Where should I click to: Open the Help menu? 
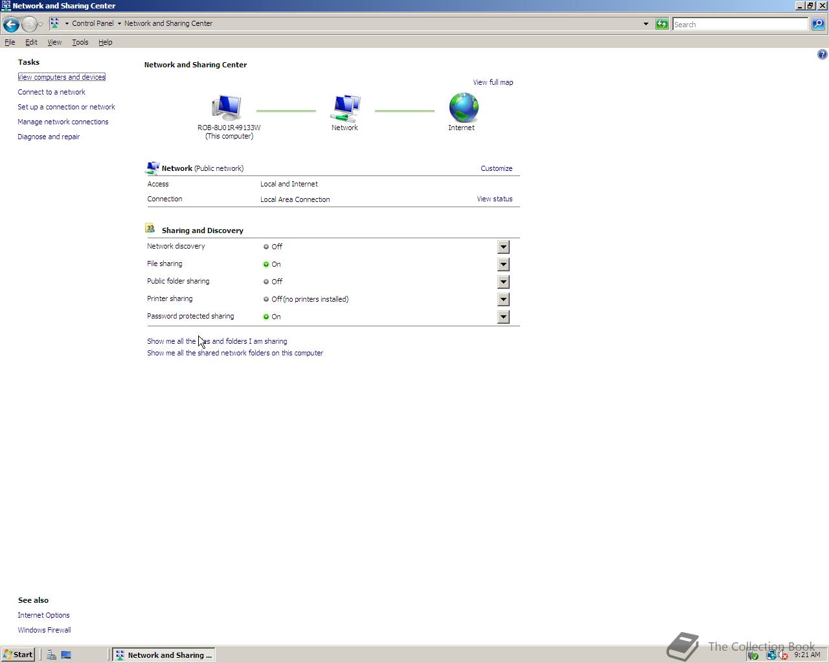tap(106, 42)
